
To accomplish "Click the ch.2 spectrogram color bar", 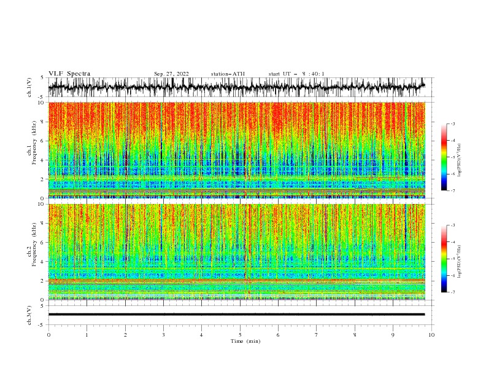I will click(x=444, y=259).
